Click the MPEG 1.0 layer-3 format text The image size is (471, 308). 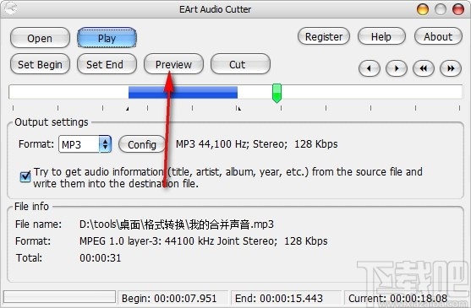point(203,241)
